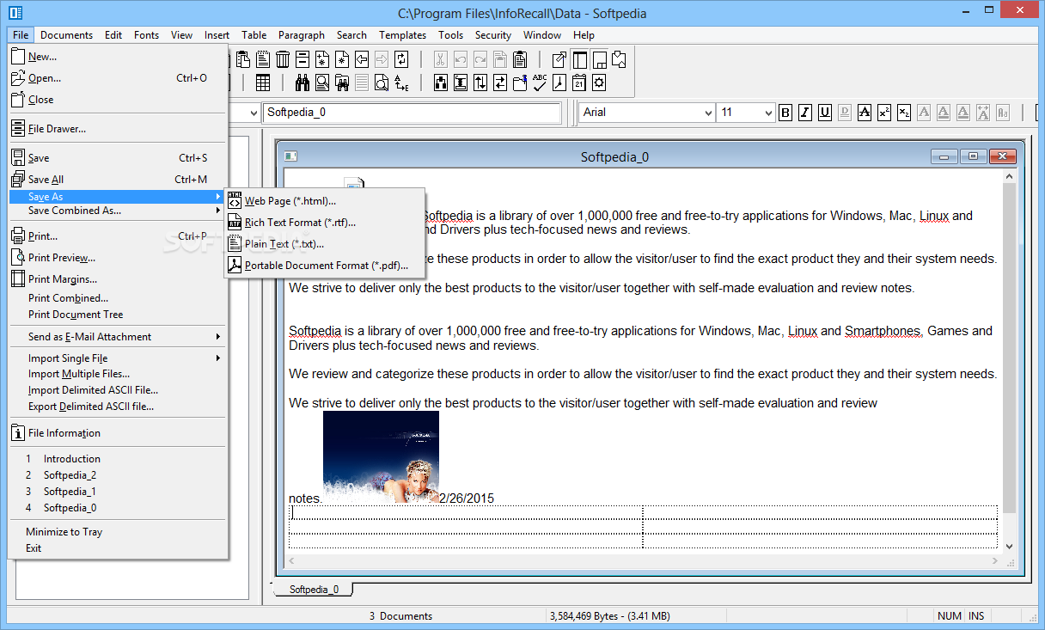This screenshot has width=1045, height=630.
Task: Toggle the bottom panel layout button
Action: coord(599,59)
